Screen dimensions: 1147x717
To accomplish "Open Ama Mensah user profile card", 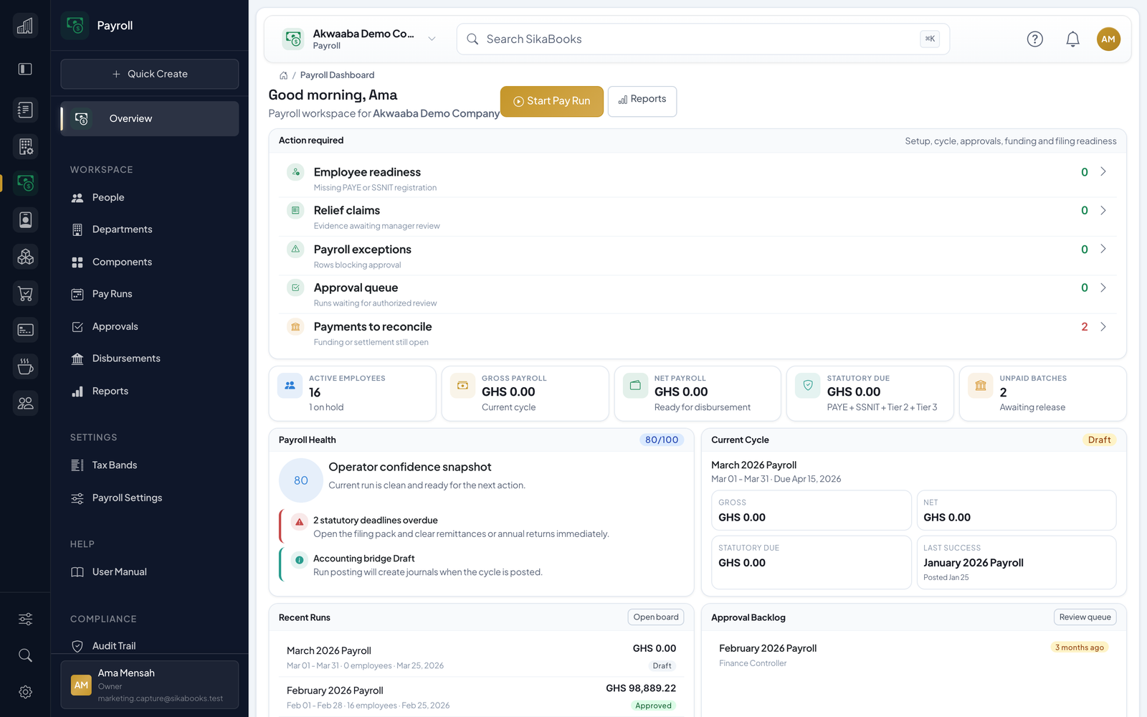I will click(x=150, y=685).
